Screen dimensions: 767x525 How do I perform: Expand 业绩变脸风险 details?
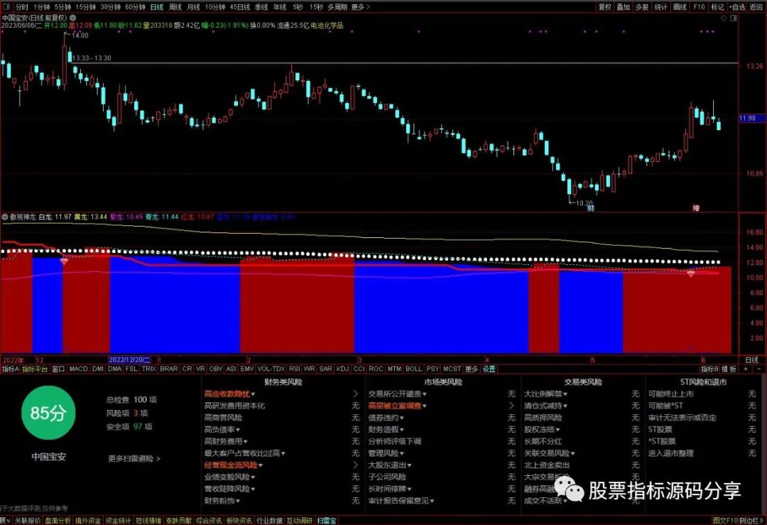pyautogui.click(x=230, y=477)
